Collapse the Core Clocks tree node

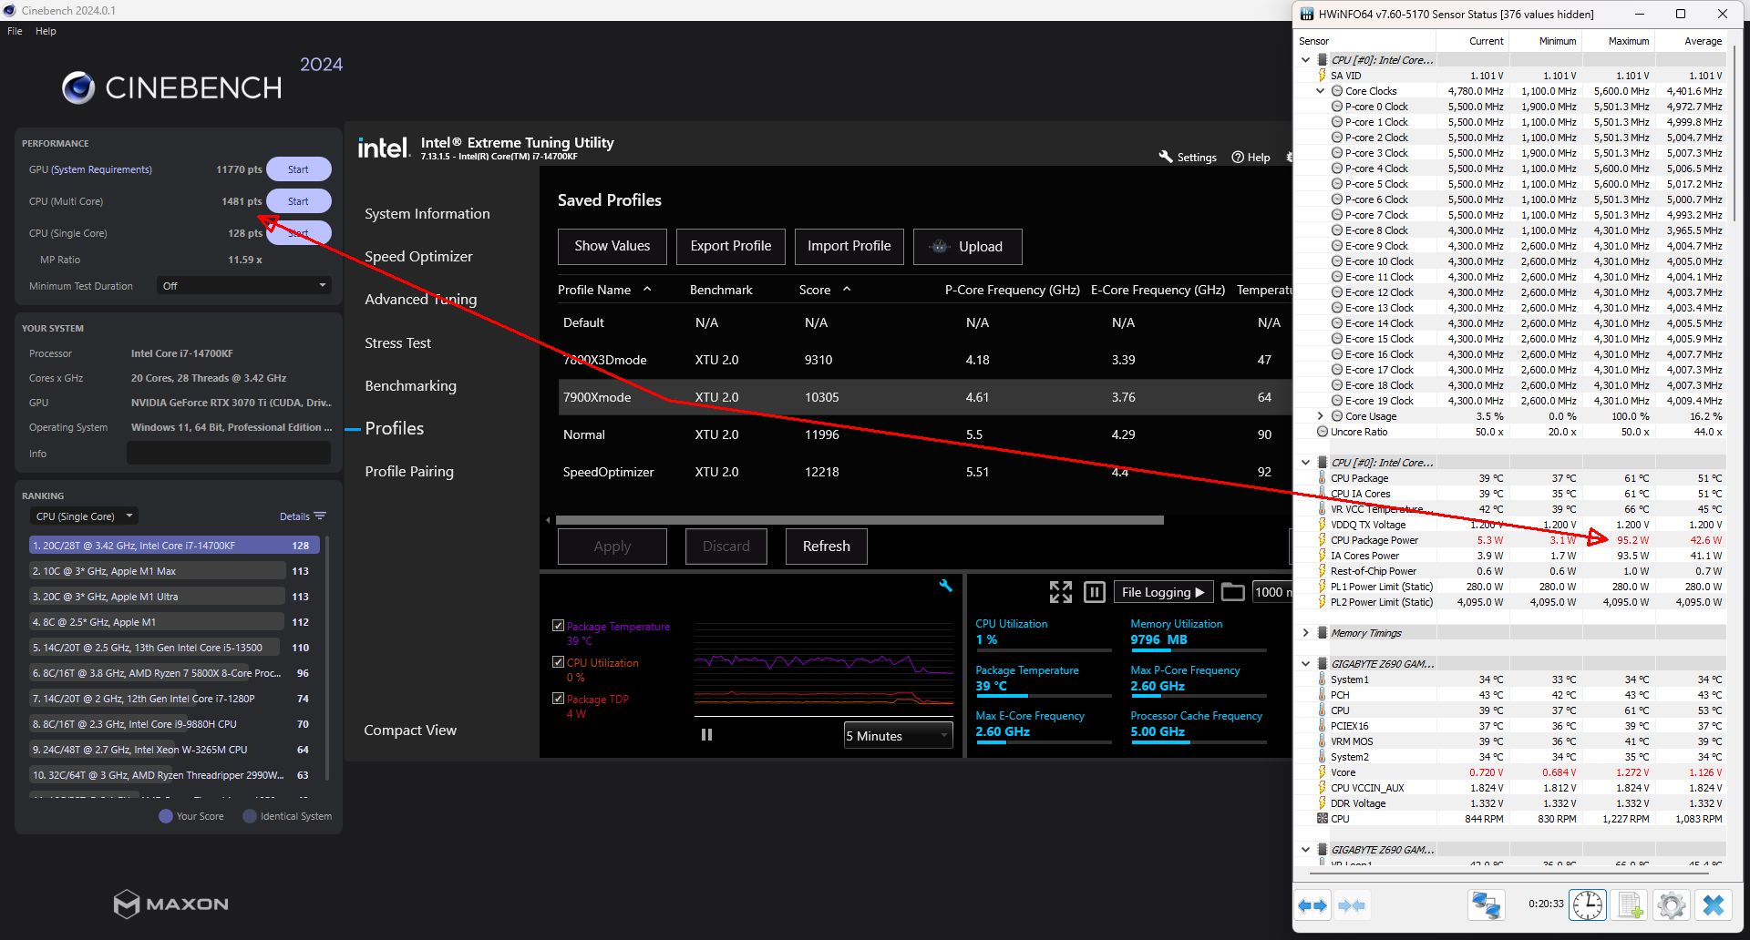point(1321,91)
